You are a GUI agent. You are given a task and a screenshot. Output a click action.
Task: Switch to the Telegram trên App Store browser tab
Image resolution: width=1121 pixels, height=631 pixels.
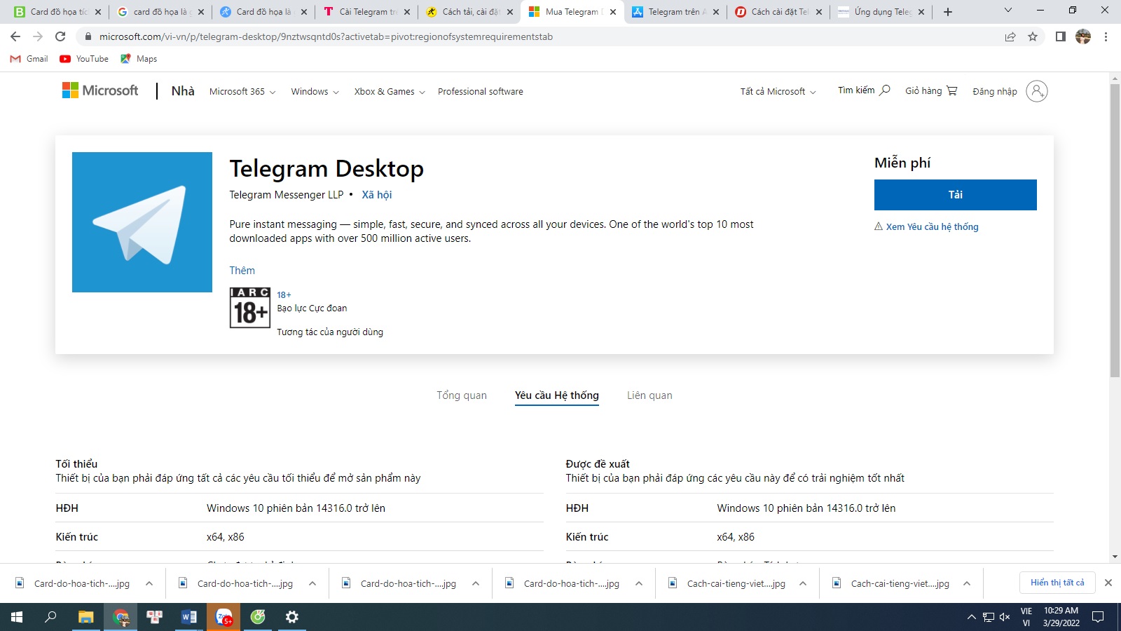(x=675, y=12)
